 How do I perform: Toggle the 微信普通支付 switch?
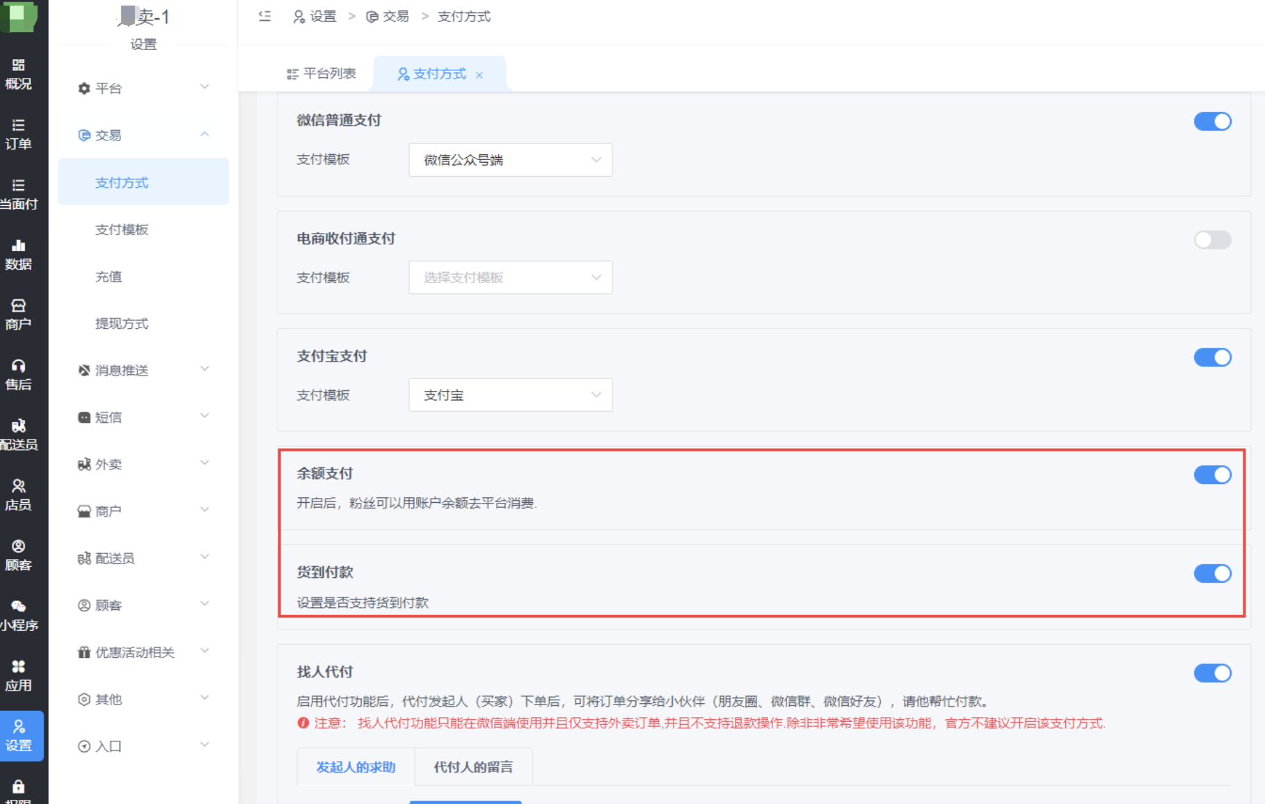click(x=1213, y=121)
